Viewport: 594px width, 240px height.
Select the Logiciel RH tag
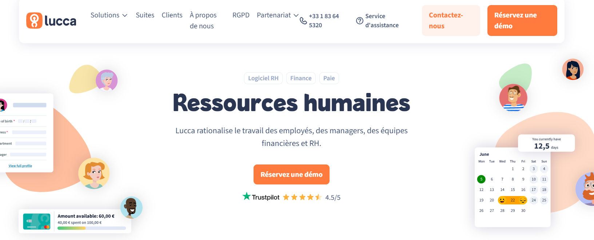click(263, 78)
